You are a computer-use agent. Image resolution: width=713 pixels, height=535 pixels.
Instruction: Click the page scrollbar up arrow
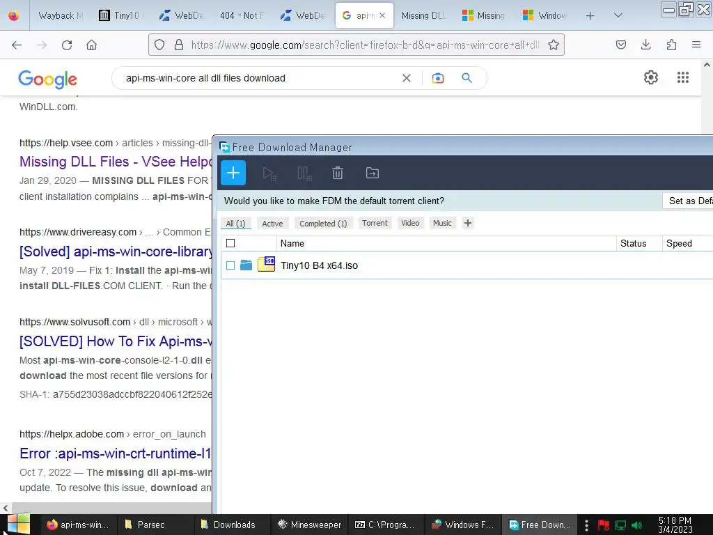[x=707, y=65]
